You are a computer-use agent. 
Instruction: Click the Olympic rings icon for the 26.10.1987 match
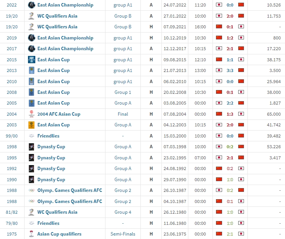click(31, 190)
